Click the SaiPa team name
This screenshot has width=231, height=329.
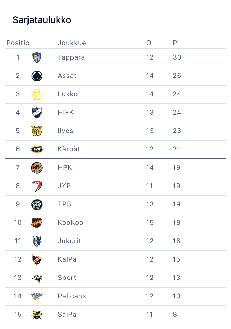pos(67,315)
